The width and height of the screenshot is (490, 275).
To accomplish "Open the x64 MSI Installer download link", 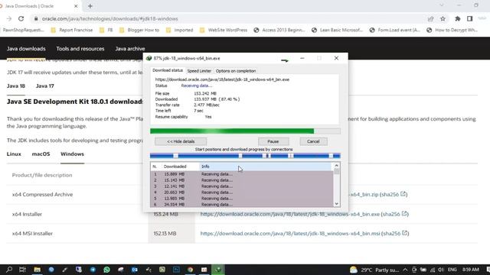I will 290,234.
